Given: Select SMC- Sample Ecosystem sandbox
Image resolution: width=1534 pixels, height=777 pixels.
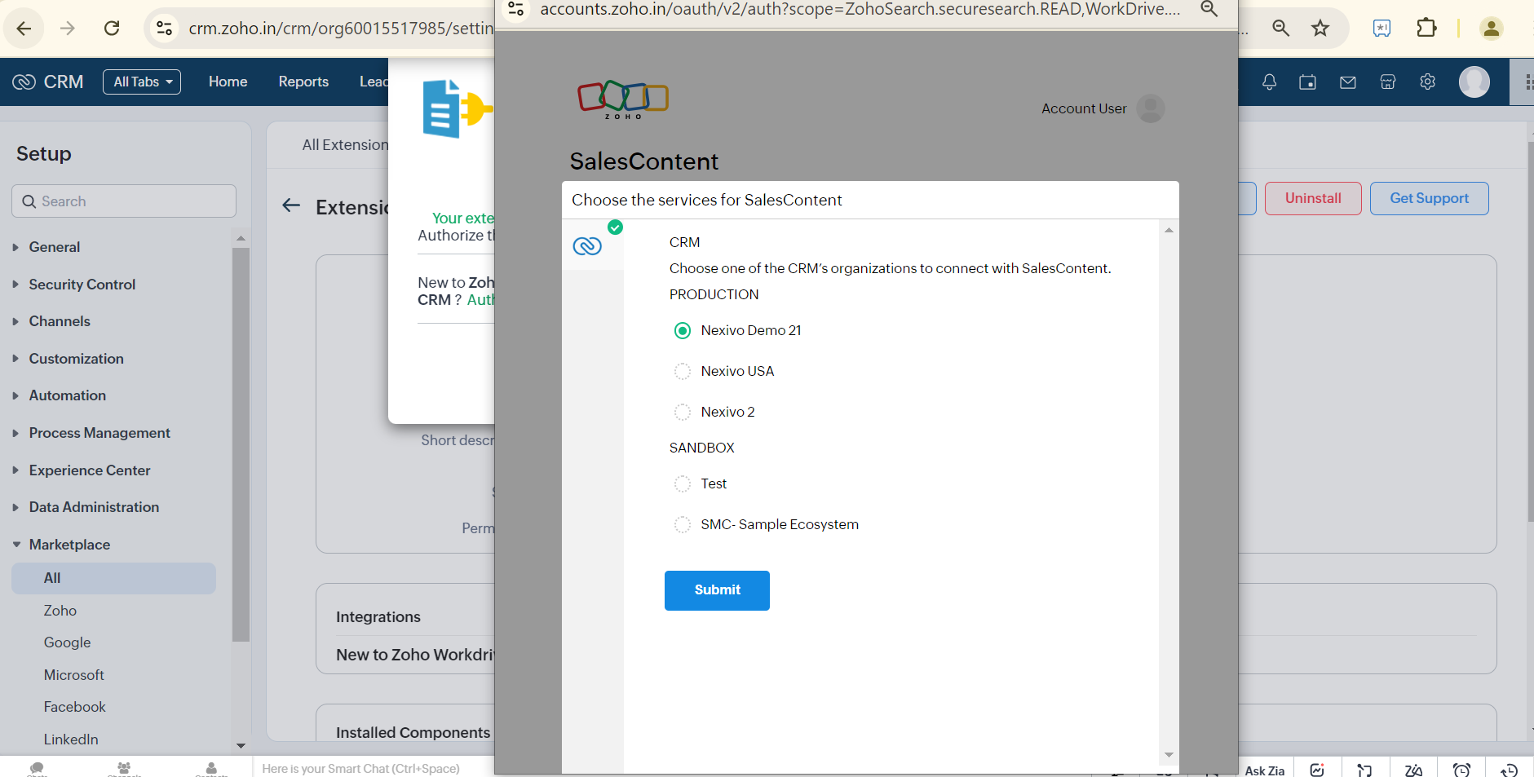Looking at the screenshot, I should pyautogui.click(x=683, y=524).
